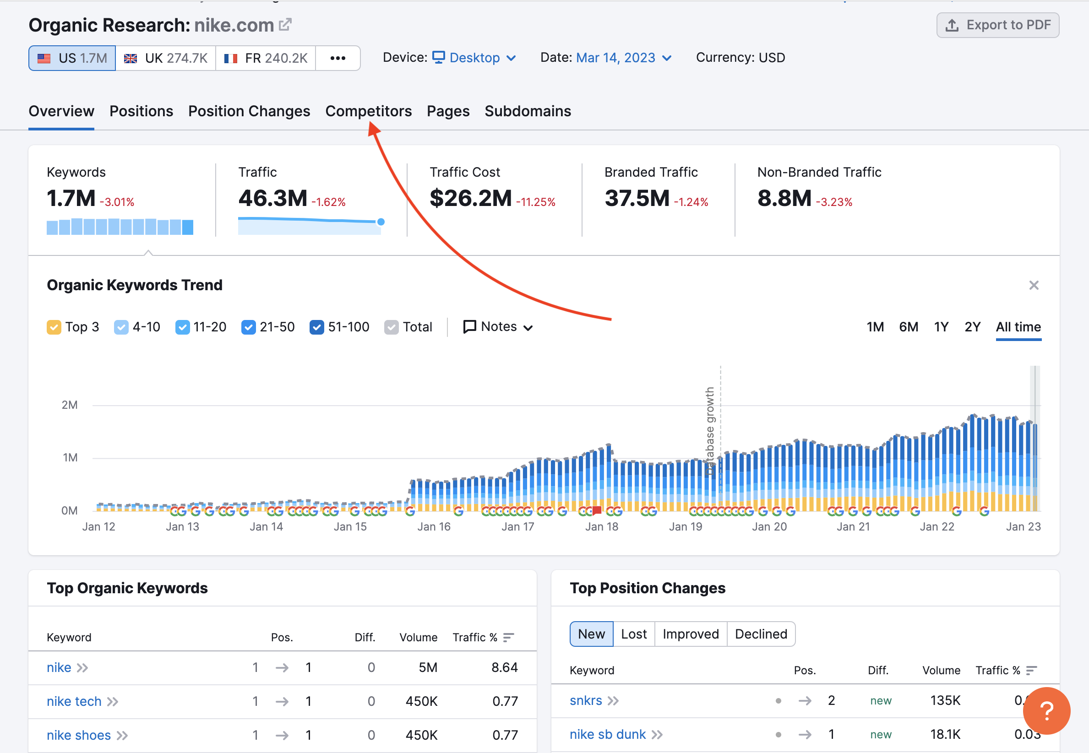Click the Top 3 orange color swatch
Viewport: 1089px width, 753px height.
[x=54, y=327]
